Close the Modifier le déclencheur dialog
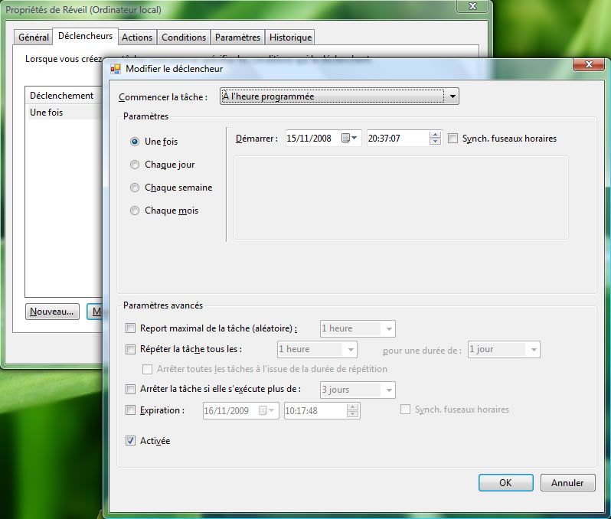The height and width of the screenshot is (519, 611). pos(589,64)
